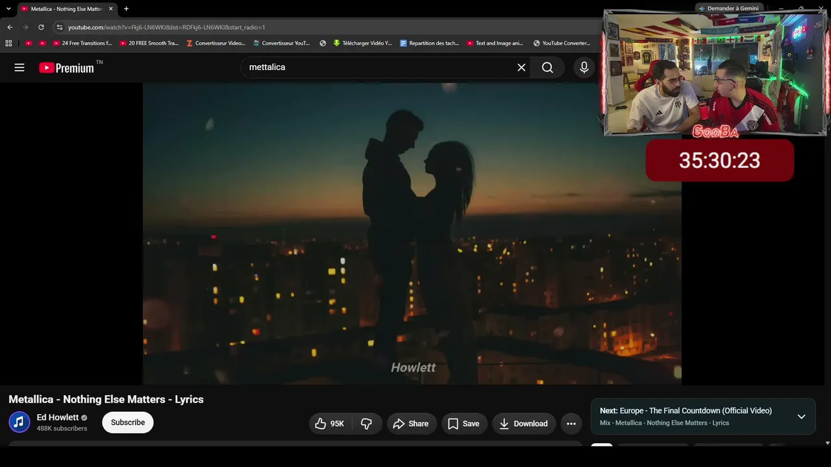
Task: Reload the current page
Action: point(41,27)
